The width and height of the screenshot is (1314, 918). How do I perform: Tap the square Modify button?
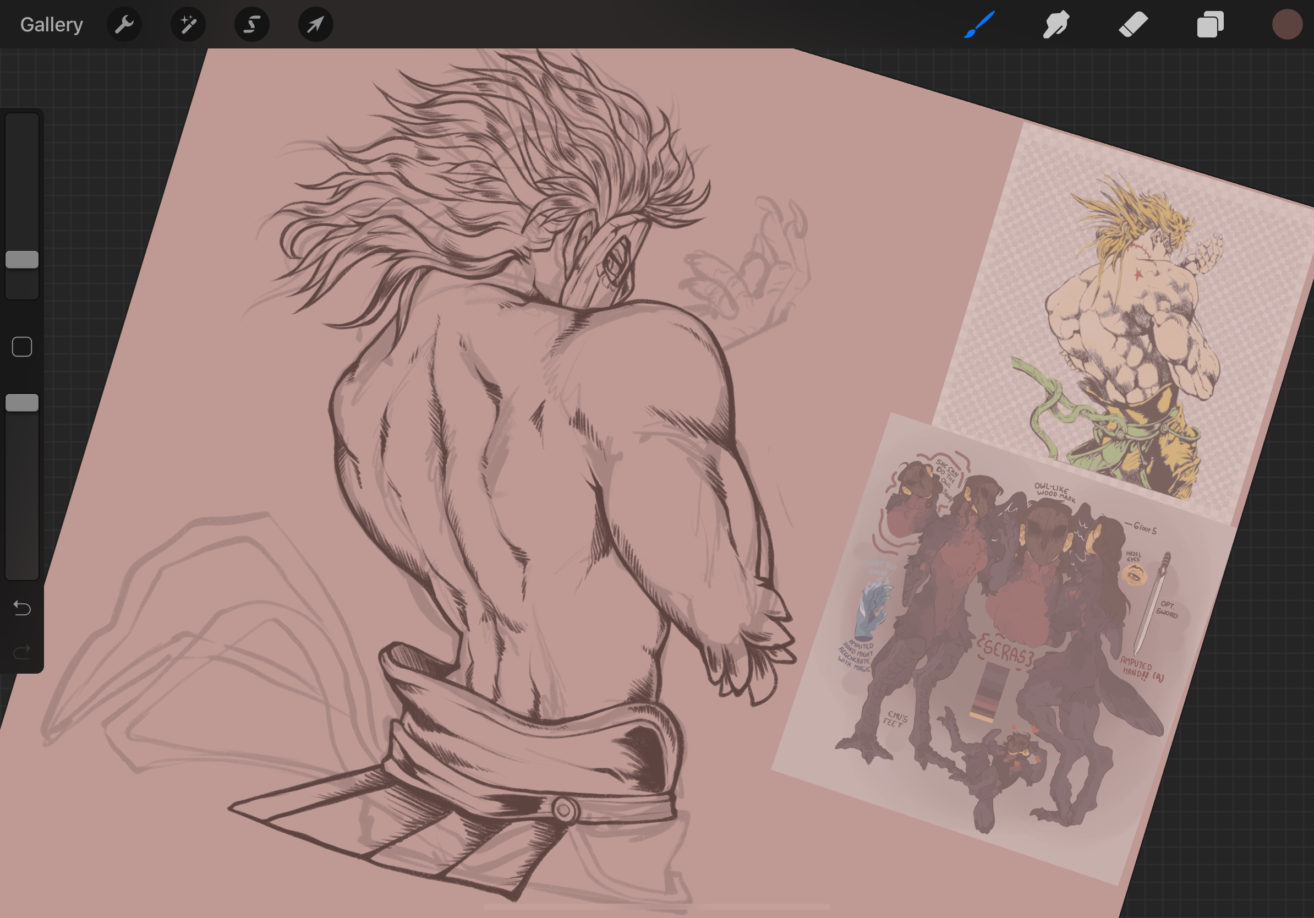[23, 347]
